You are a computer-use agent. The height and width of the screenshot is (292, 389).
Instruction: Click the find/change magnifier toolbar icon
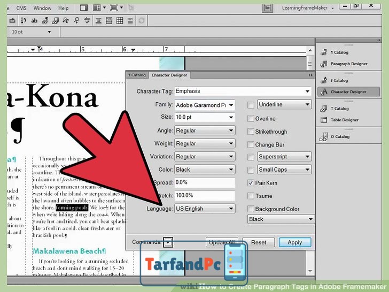pyautogui.click(x=76, y=21)
